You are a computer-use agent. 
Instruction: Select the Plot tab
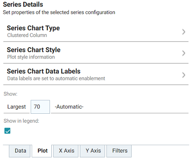click(x=42, y=151)
